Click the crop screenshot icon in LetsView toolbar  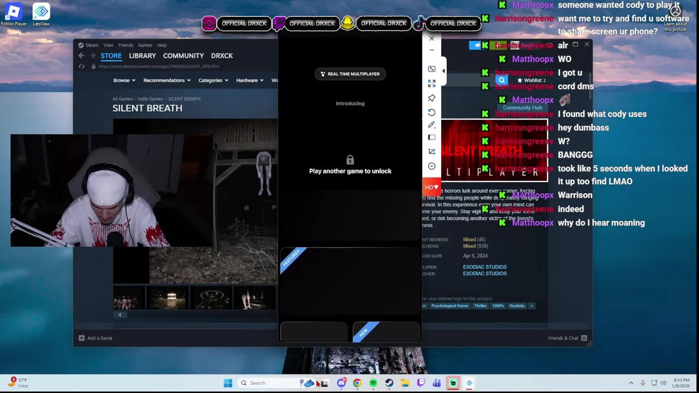431,151
